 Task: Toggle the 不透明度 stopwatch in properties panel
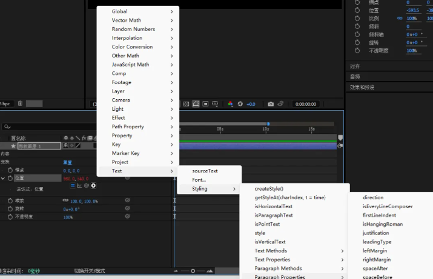[357, 50]
